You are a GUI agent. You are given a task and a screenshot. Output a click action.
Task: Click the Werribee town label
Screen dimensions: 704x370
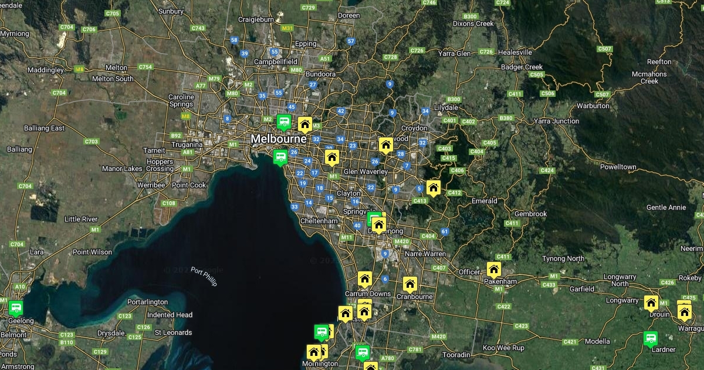tap(151, 185)
